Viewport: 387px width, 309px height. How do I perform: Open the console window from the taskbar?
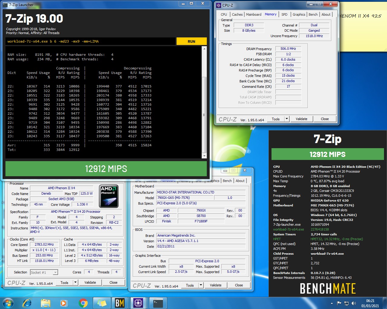click(x=158, y=303)
